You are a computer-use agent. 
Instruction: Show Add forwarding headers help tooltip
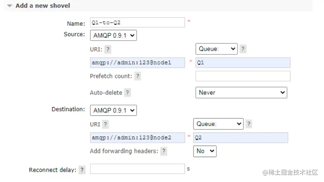tap(164, 151)
